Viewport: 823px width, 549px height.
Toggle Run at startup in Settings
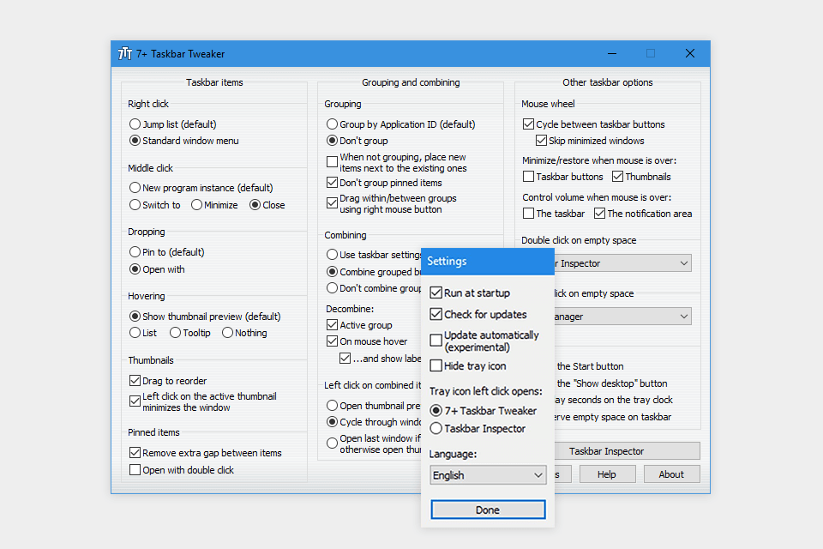(436, 293)
